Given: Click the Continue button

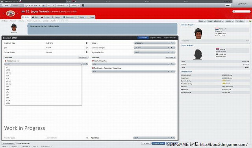Looking at the screenshot, I should [242, 4].
